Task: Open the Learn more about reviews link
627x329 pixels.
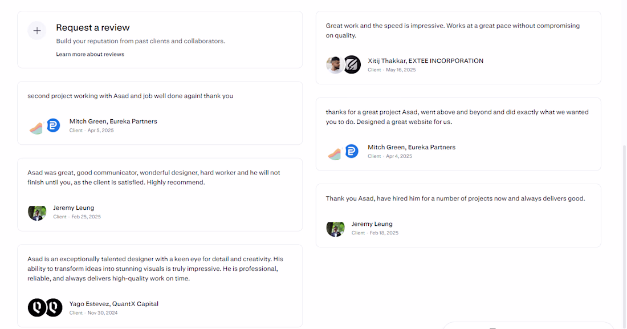Action: pyautogui.click(x=90, y=54)
